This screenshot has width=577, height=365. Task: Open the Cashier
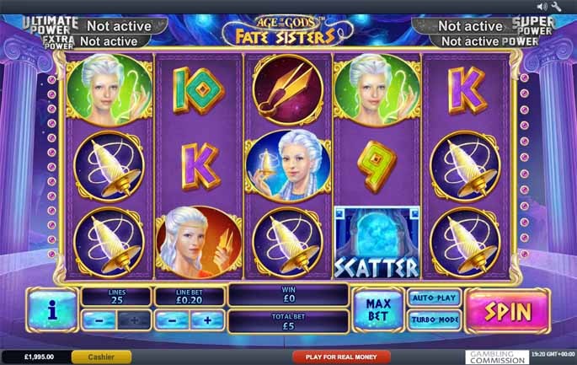[x=101, y=357]
